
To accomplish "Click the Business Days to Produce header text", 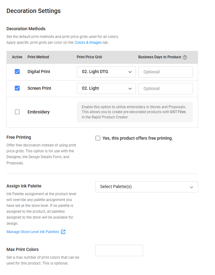I will (160, 57).
